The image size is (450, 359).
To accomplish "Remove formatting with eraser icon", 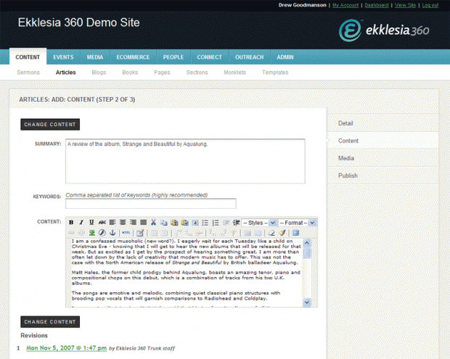I will [271, 233].
